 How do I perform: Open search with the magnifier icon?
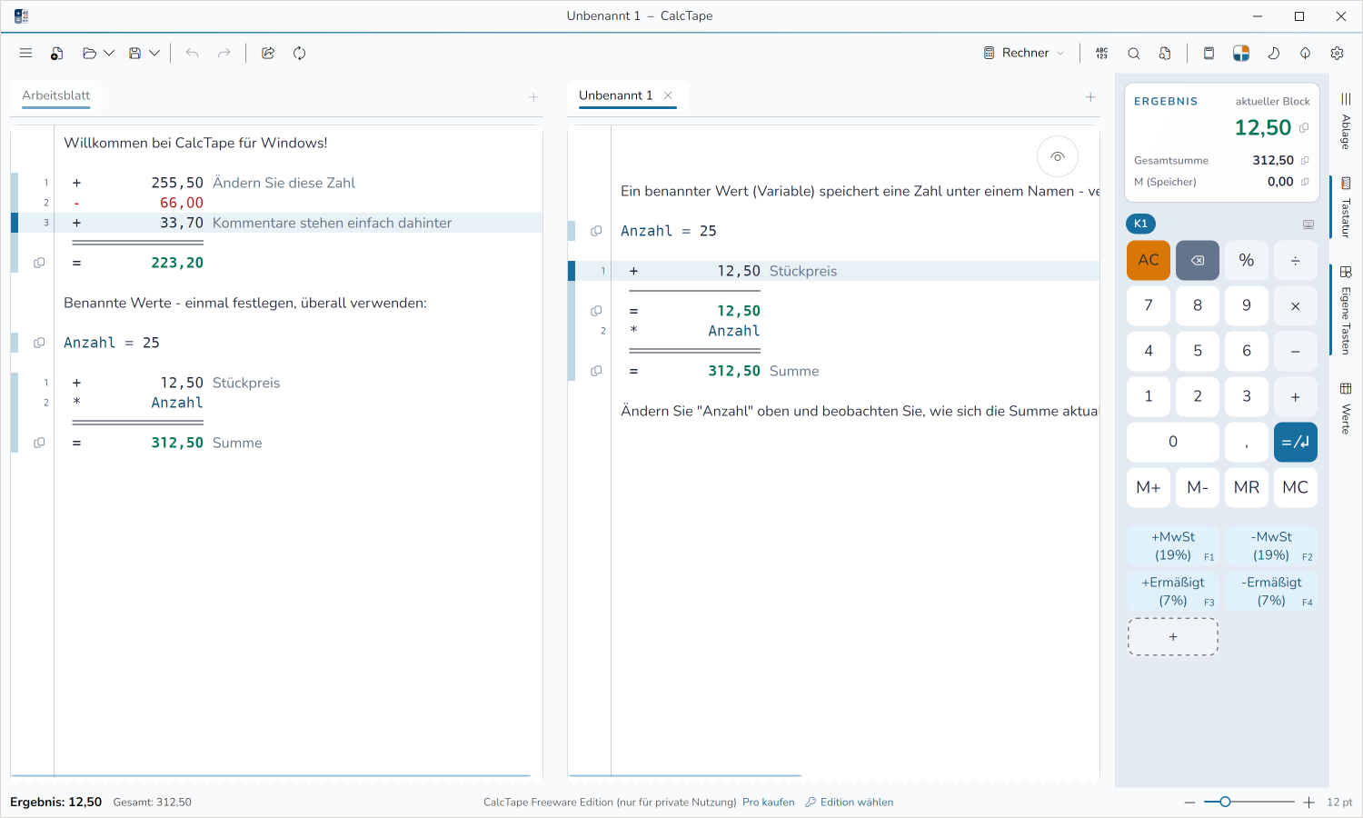pos(1134,53)
